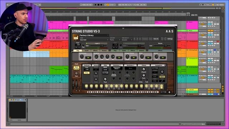Open the Acoustic tone quality dropdown

(x=127, y=40)
